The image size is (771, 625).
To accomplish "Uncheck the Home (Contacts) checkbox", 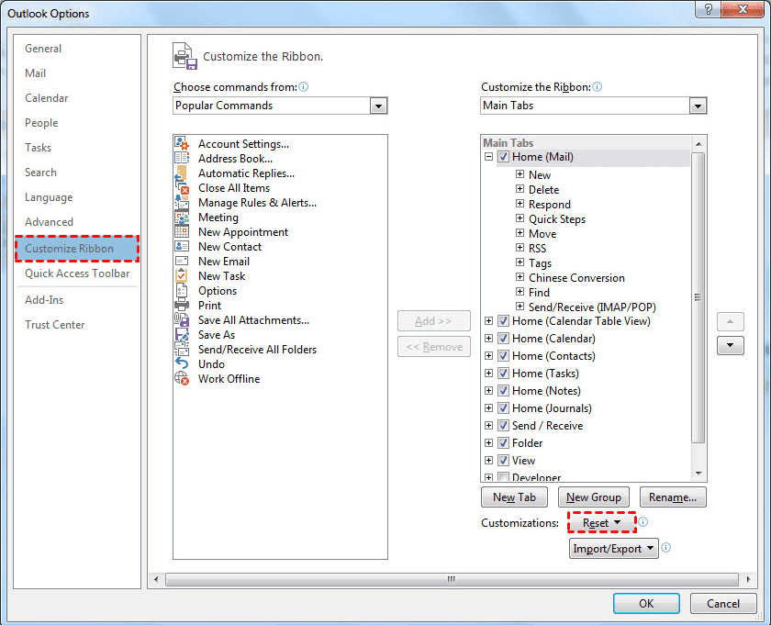I will 503,355.
